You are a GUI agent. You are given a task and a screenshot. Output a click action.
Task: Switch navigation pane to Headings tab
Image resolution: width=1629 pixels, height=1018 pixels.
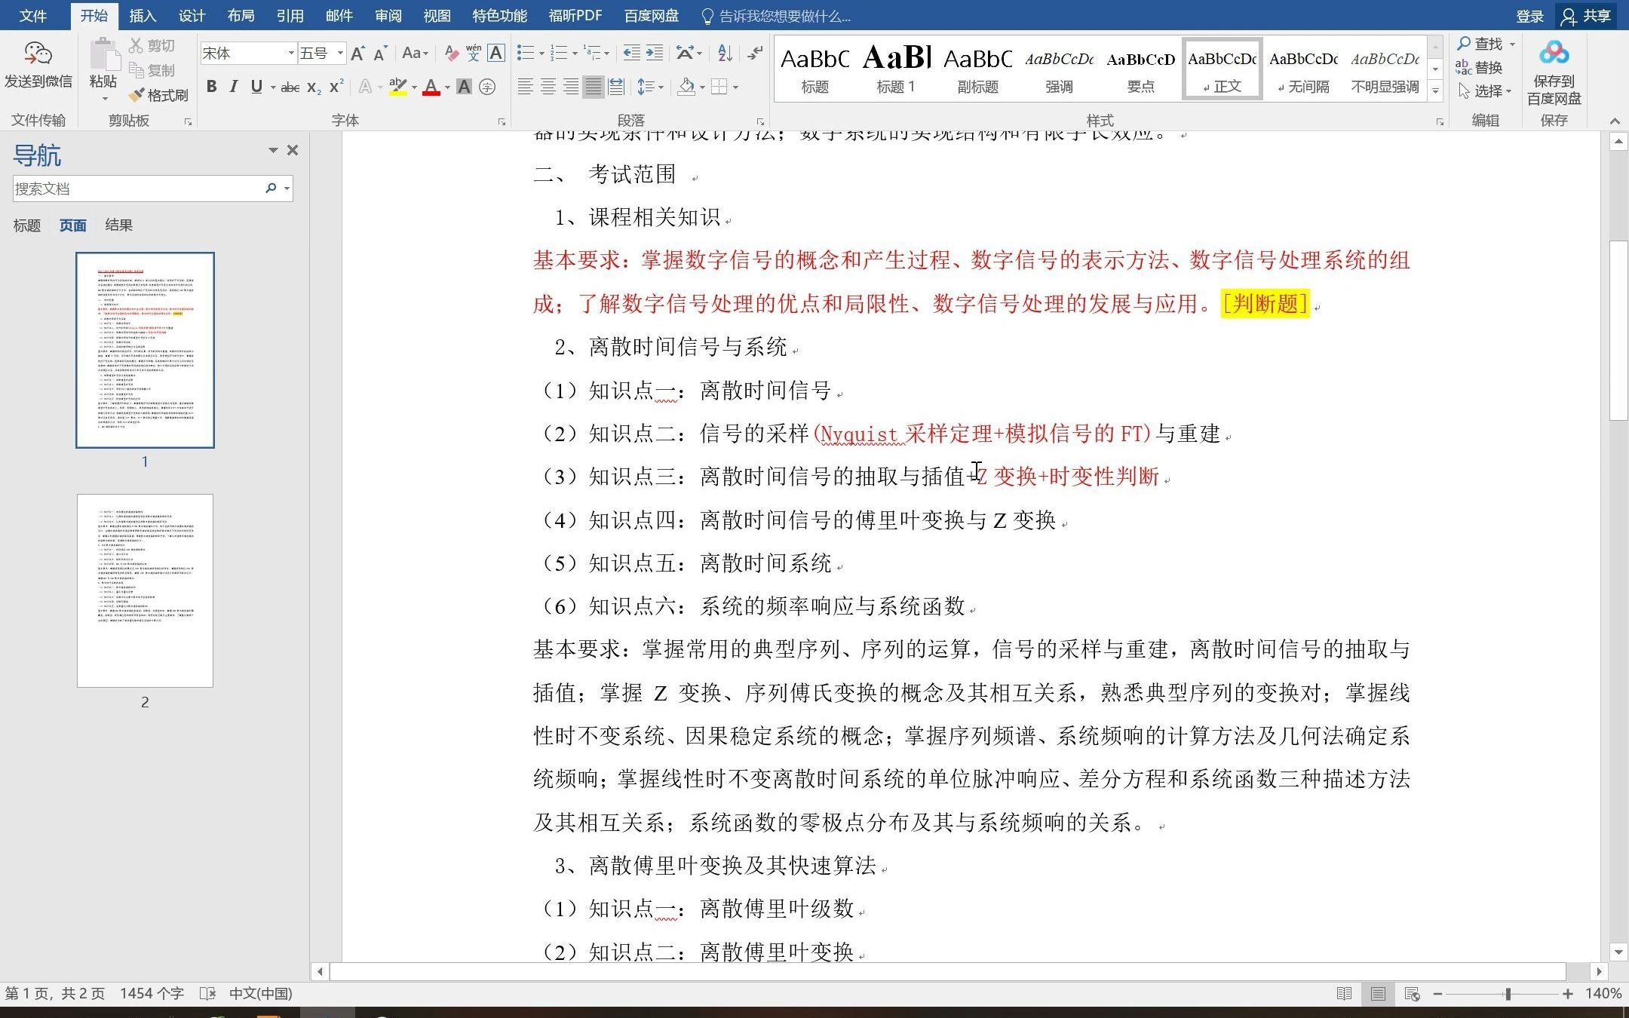[x=27, y=225]
